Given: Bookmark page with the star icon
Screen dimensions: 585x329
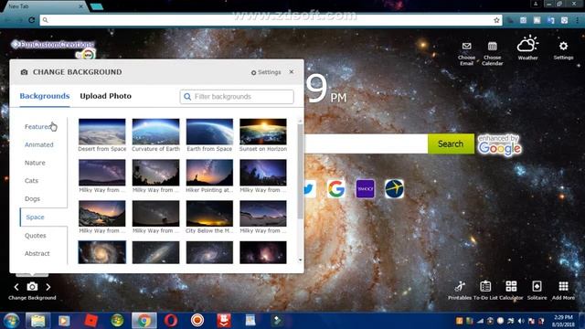Looking at the screenshot, I should pos(496,20).
